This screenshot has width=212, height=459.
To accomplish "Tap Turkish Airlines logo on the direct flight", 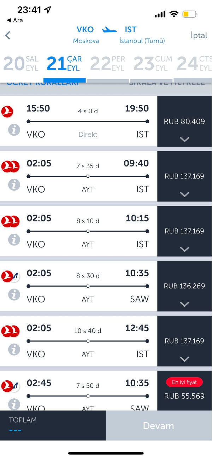I will coord(7,111).
